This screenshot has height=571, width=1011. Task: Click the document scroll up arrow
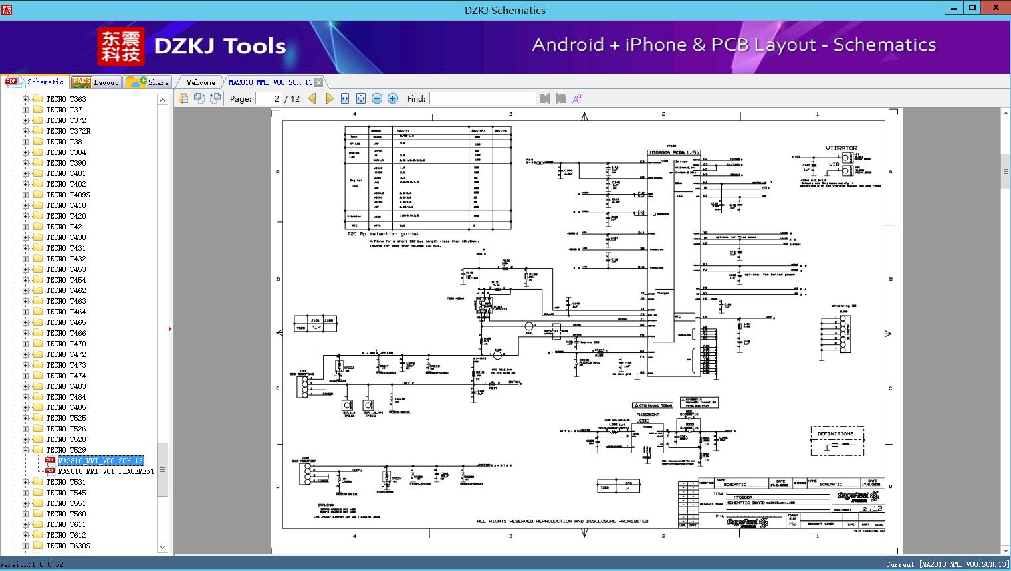click(1006, 114)
